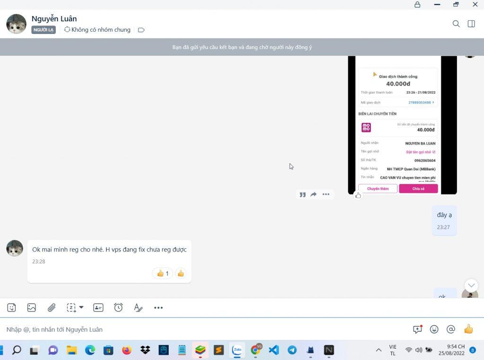Image resolution: width=484 pixels, height=360 pixels.
Task: Click the screenshot capture icon
Action: (x=71, y=308)
